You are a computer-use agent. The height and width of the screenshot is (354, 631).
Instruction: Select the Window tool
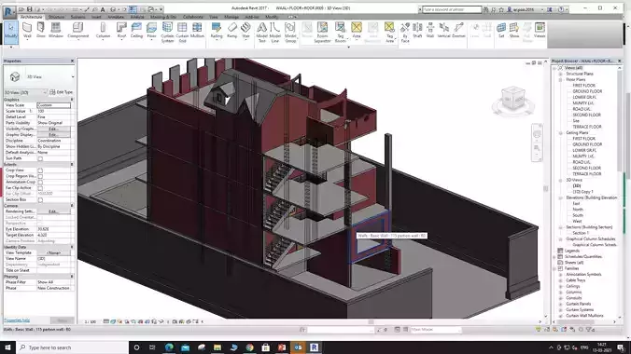coord(55,30)
